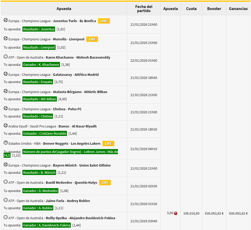Screen dimensions: 251x230
Task: Click the total odds value 106.016,60
Action: pos(191,213)
